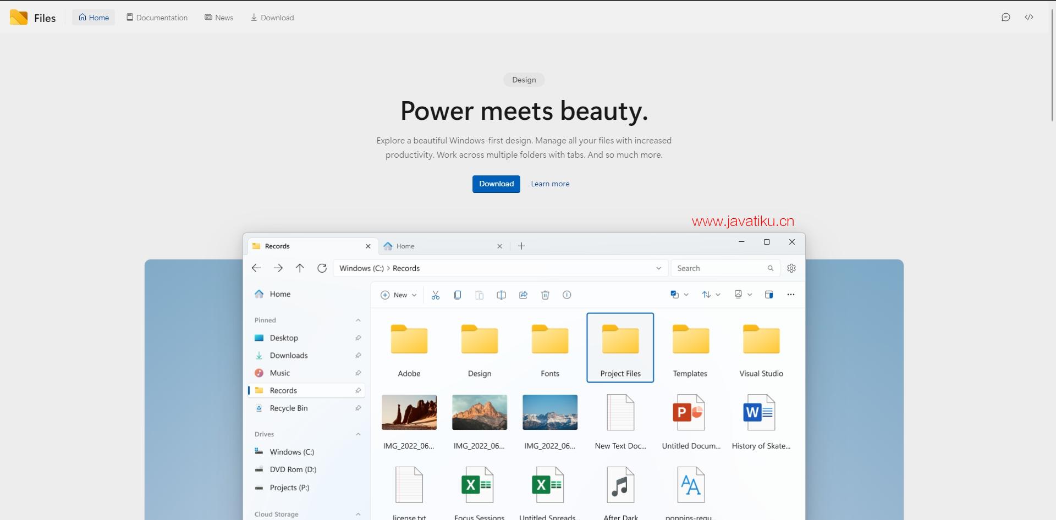This screenshot has height=520, width=1056.
Task: Go forward with the right arrow
Action: [x=278, y=268]
